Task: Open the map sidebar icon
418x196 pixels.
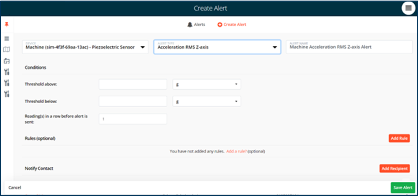Action: click(x=7, y=49)
